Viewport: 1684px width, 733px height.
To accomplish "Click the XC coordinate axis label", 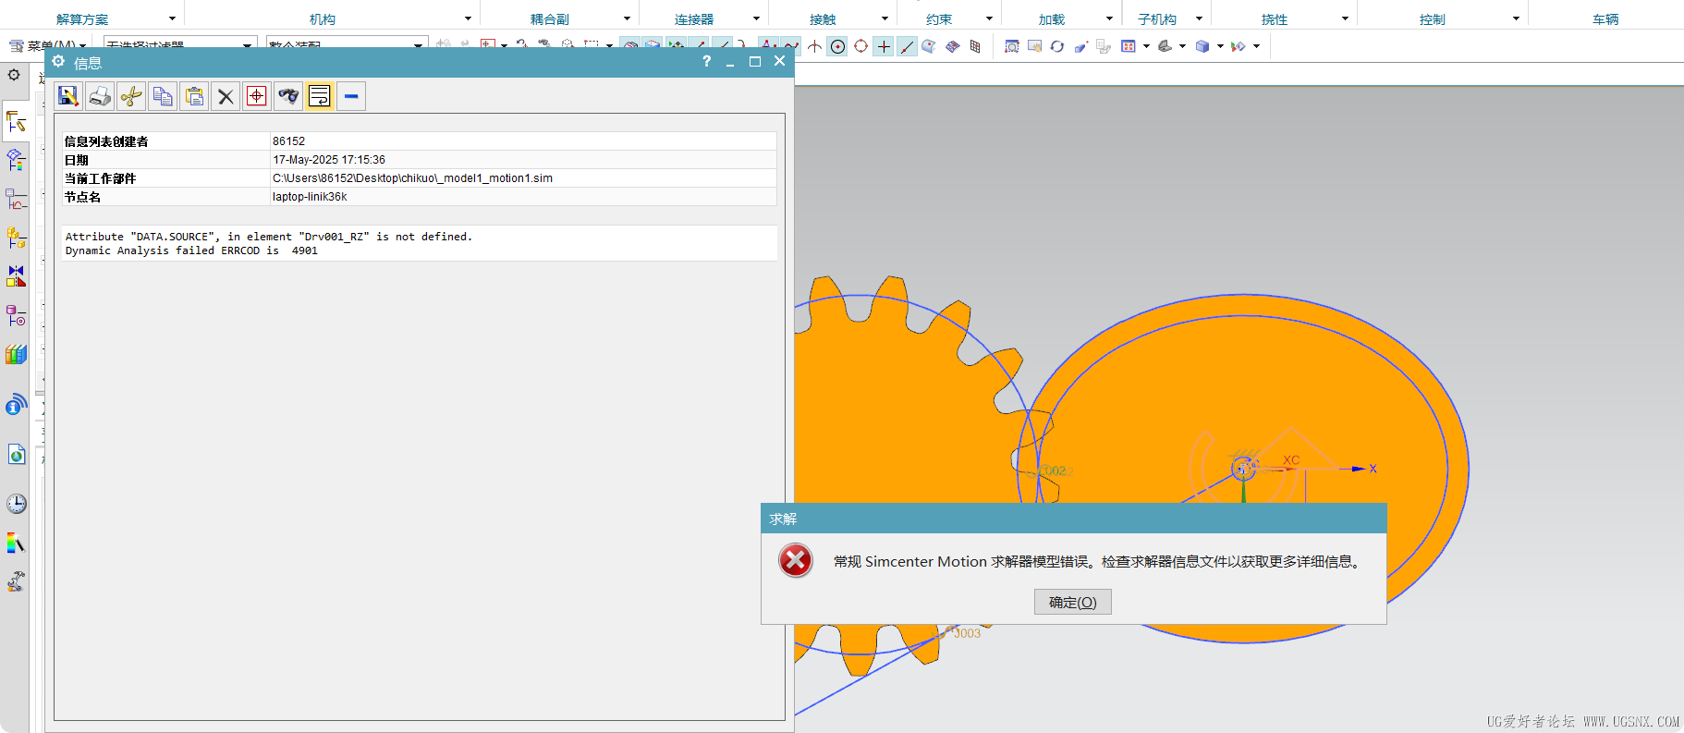I will click(x=1291, y=459).
